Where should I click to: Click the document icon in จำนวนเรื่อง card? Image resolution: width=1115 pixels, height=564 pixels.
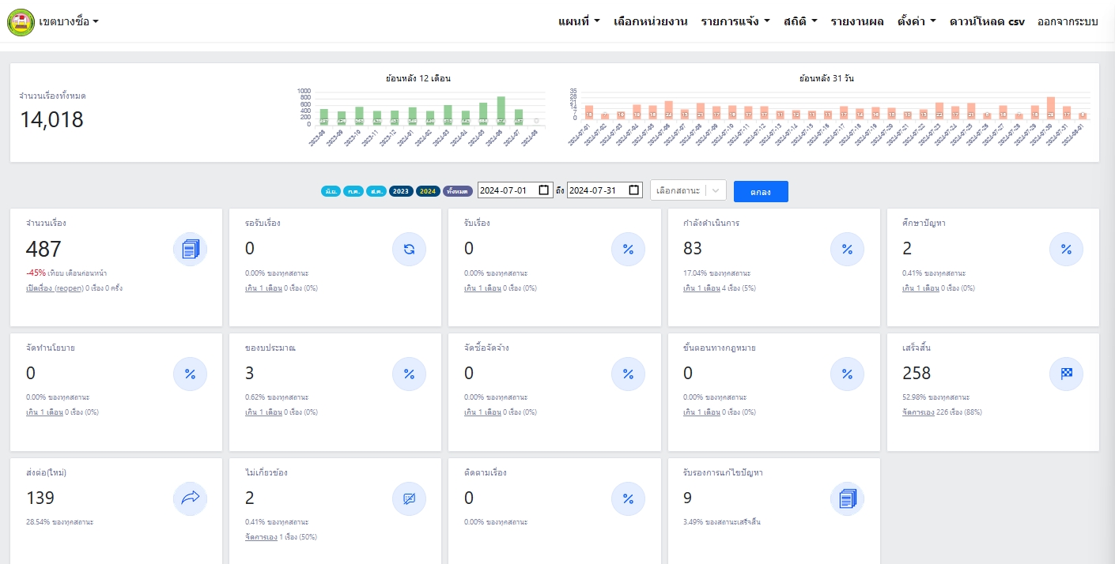pos(191,250)
